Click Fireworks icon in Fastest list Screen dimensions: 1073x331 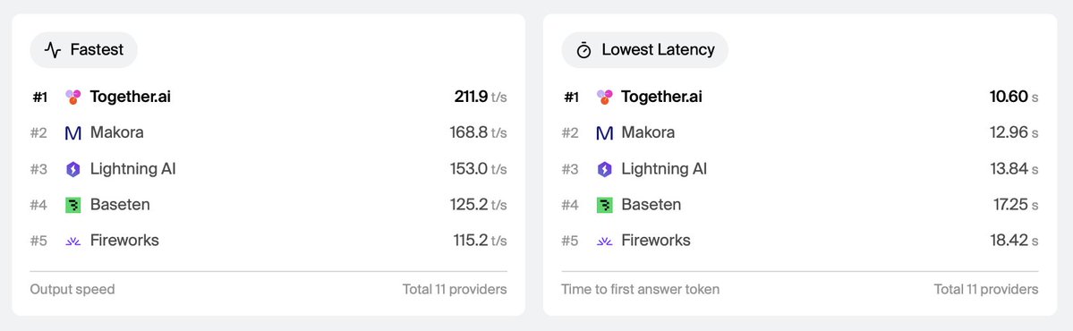pyautogui.click(x=73, y=241)
